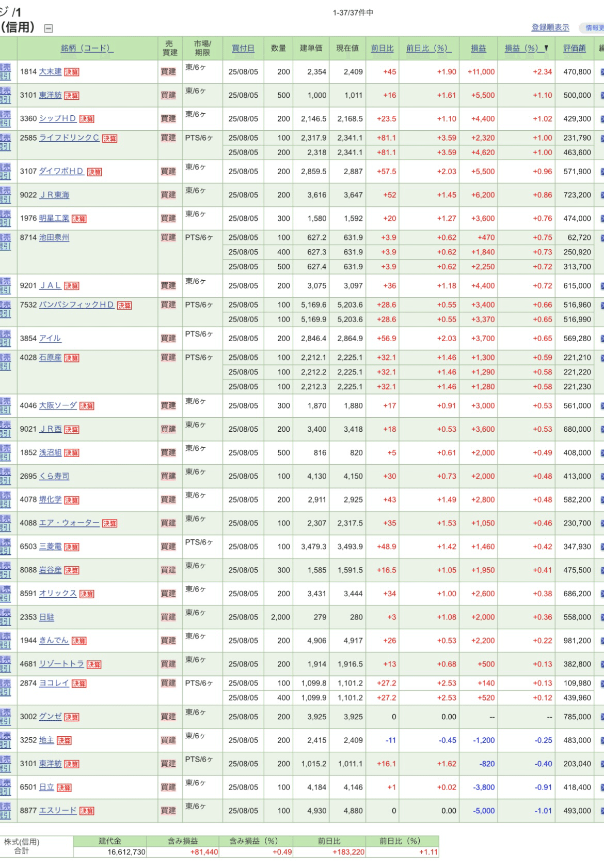604x865 pixels.
Task: Click 決算 badge next to シップHD
Action: (x=87, y=119)
